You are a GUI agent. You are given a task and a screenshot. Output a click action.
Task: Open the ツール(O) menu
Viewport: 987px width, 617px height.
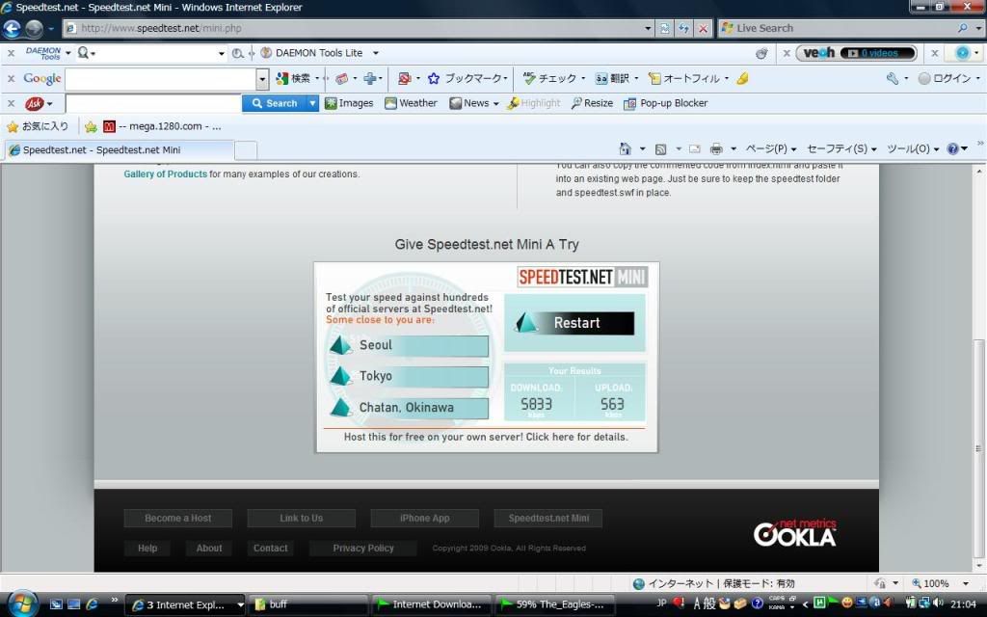click(x=913, y=149)
